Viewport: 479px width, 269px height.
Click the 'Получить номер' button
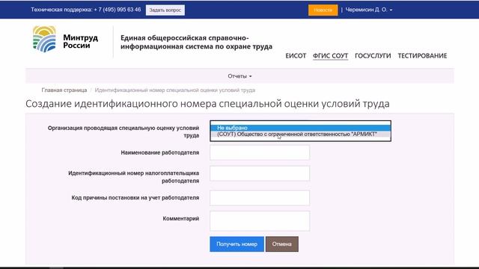pyautogui.click(x=237, y=244)
